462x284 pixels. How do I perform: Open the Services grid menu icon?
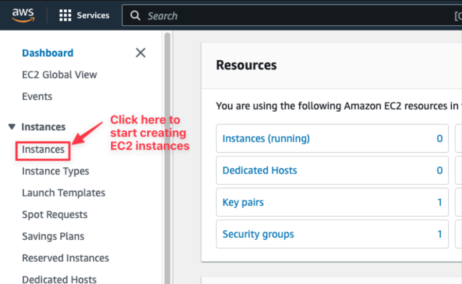click(65, 16)
